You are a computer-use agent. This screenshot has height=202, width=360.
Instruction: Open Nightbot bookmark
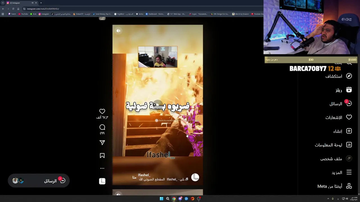[x=124, y=14]
